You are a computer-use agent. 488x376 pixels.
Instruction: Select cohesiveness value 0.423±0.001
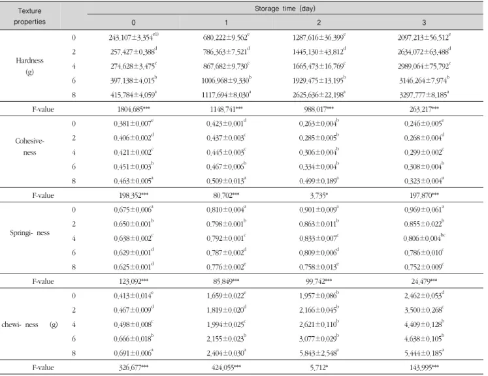pyautogui.click(x=226, y=123)
